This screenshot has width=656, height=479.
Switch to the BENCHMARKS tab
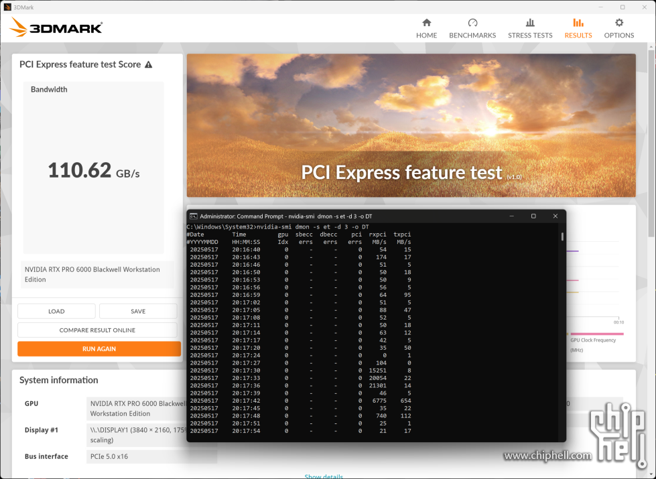pyautogui.click(x=472, y=28)
